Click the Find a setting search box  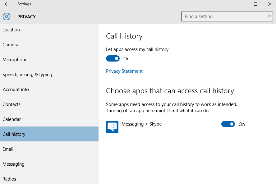(227, 16)
